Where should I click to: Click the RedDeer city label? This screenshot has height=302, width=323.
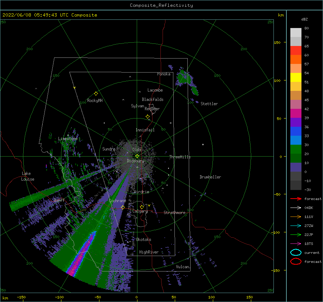point(152,109)
